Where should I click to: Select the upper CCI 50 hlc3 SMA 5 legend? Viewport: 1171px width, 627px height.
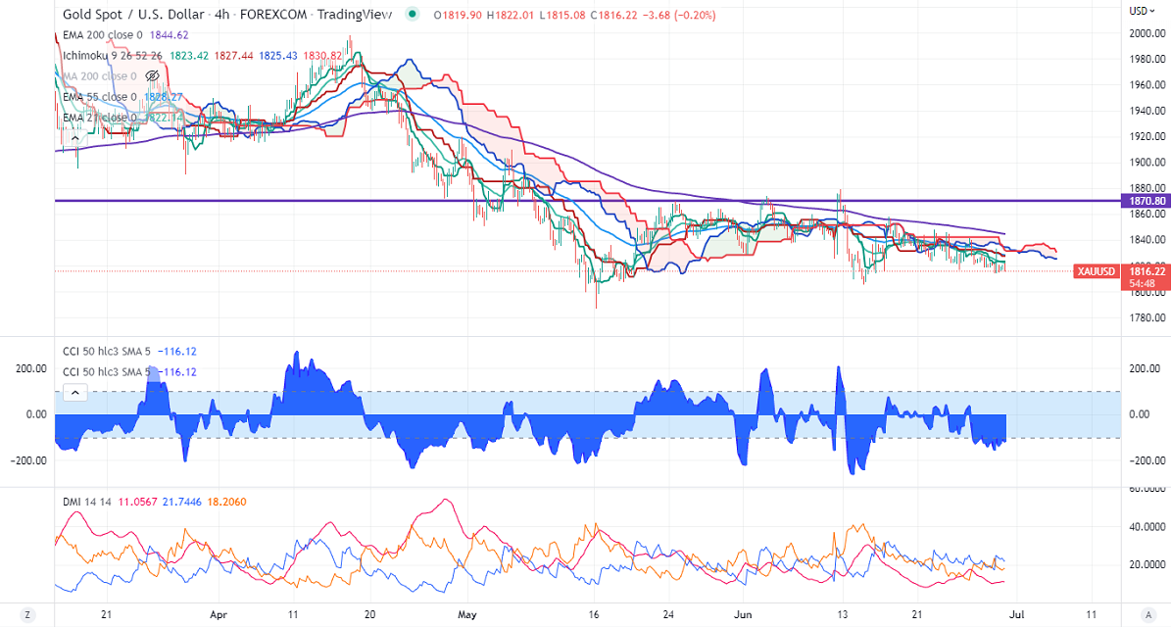(109, 352)
